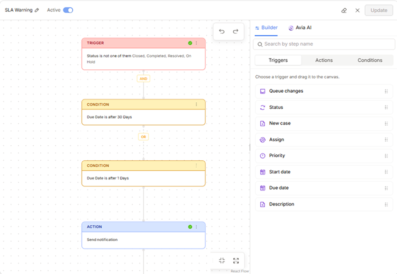The height and width of the screenshot is (274, 397).
Task: Click the Description trigger icon
Action: pos(263,204)
